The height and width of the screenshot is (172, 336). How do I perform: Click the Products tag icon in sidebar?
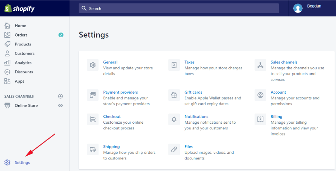[x=7, y=44]
